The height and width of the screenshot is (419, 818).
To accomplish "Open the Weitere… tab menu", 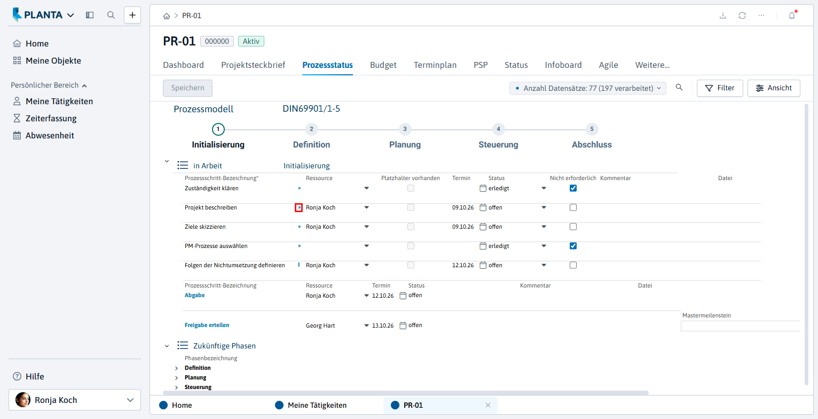I will point(652,65).
